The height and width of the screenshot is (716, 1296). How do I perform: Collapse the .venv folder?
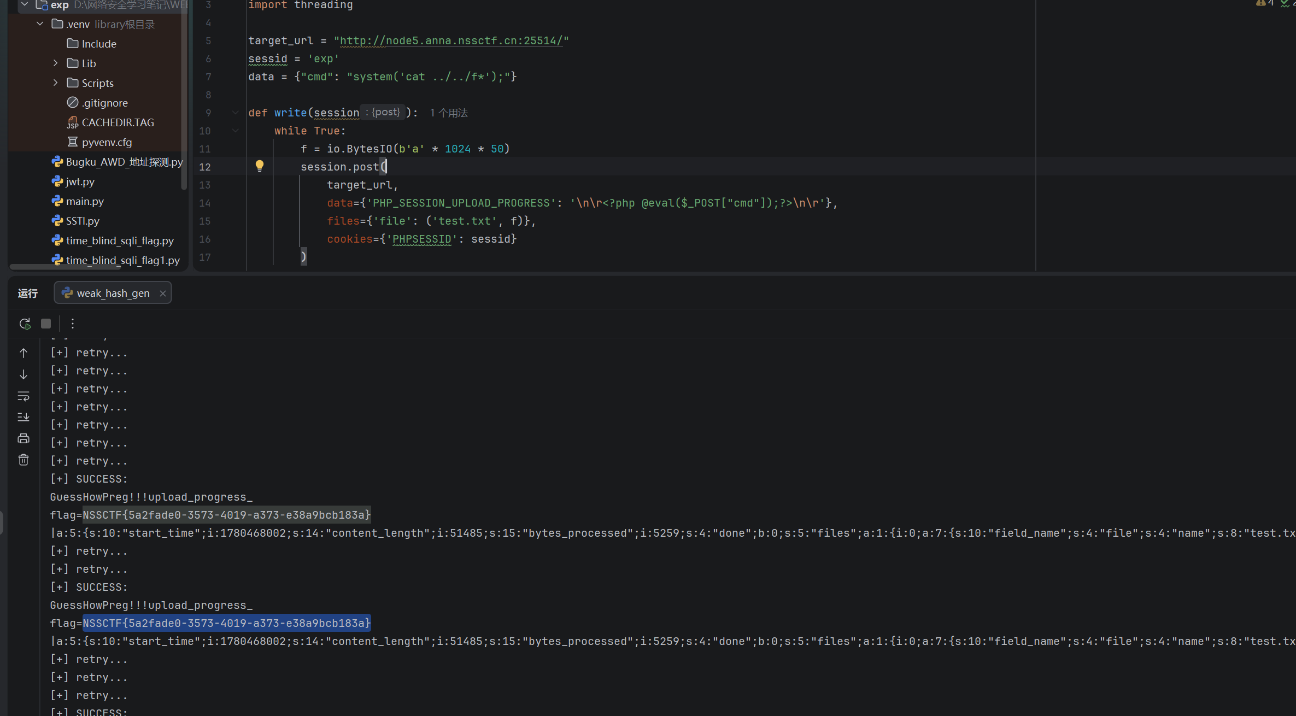tap(40, 24)
